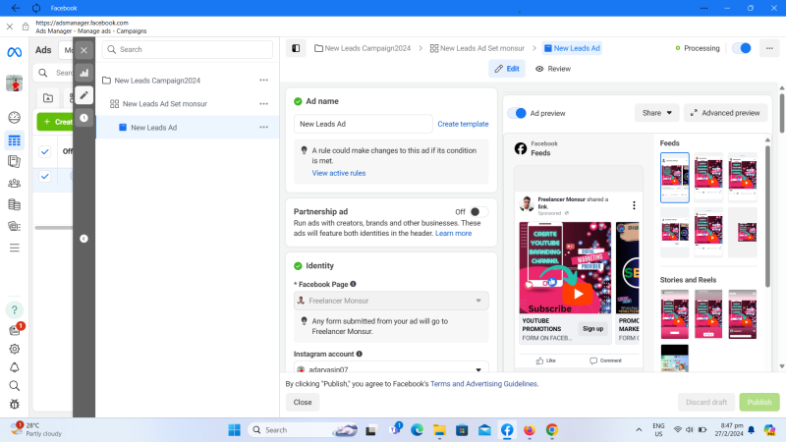Image resolution: width=786 pixels, height=442 pixels.
Task: Click the Discard draft button
Action: click(x=706, y=402)
